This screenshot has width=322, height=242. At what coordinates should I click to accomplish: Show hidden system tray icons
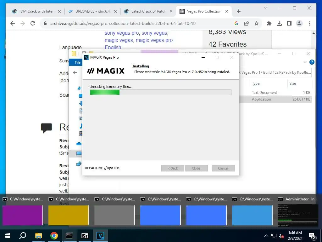pyautogui.click(x=266, y=236)
